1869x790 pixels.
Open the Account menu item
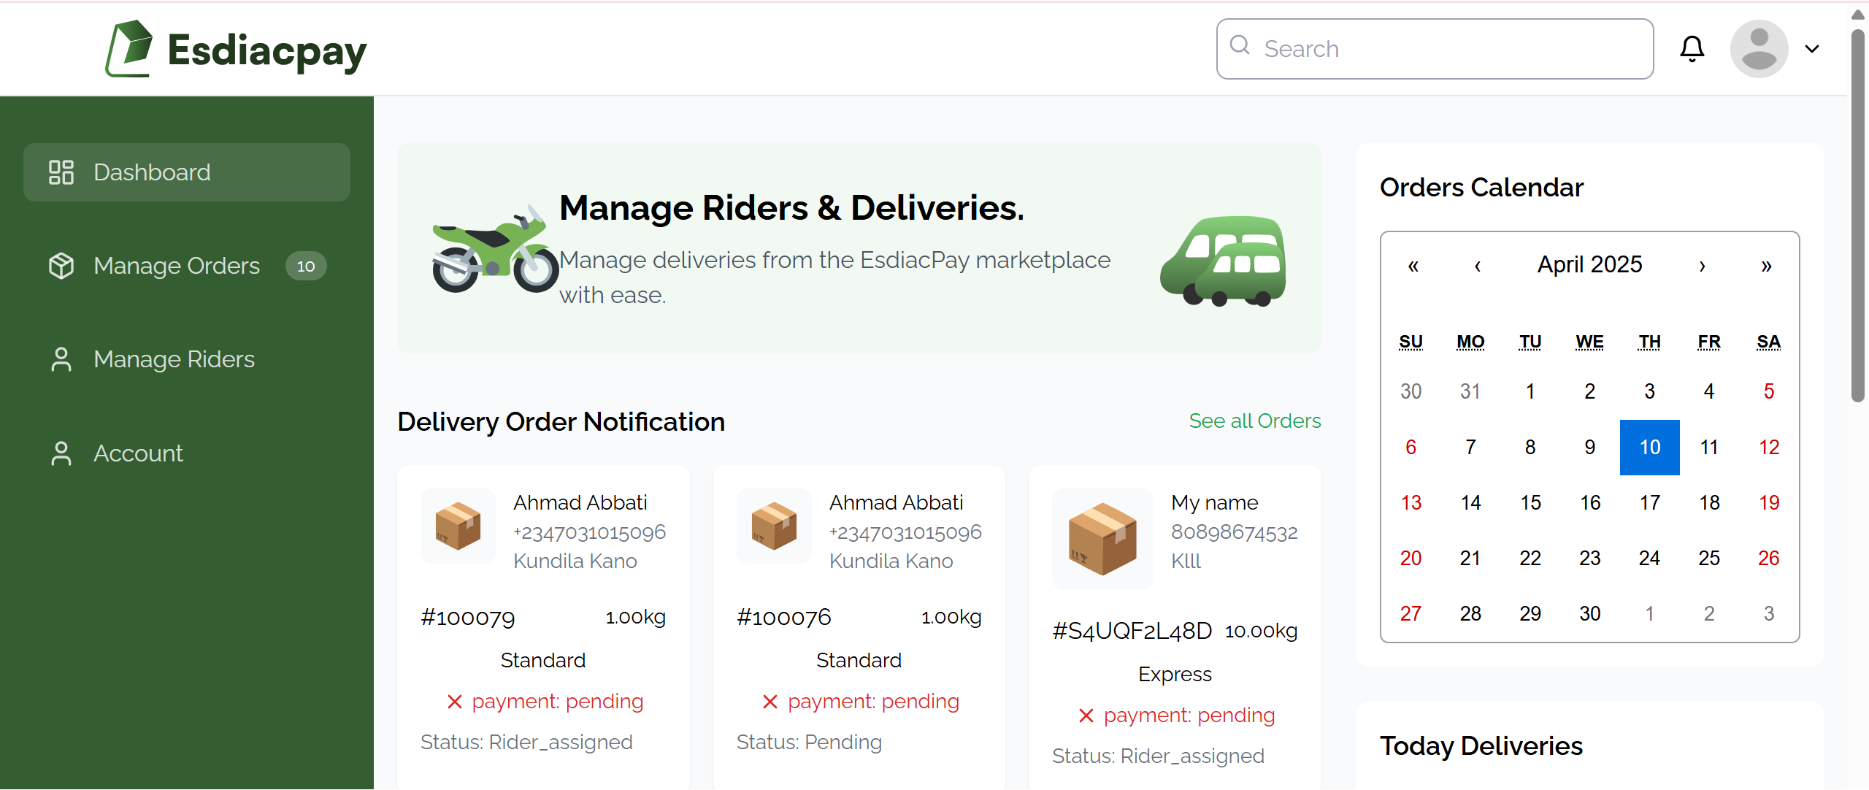pyautogui.click(x=187, y=453)
